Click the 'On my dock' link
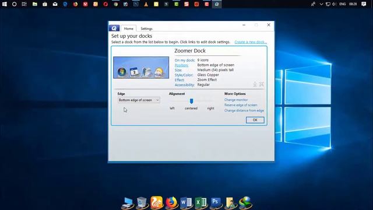This screenshot has width=373, height=210. click(x=185, y=60)
